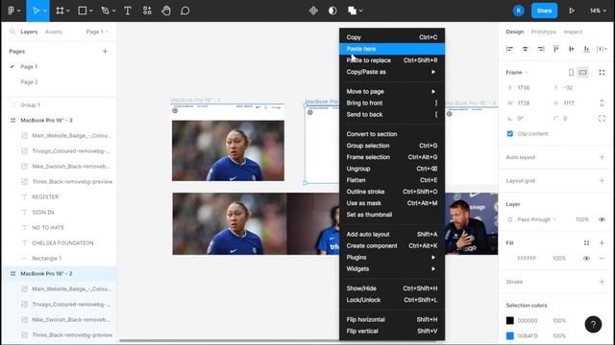Image resolution: width=615 pixels, height=345 pixels.
Task: Remove fill with minus button
Action: pos(602,258)
